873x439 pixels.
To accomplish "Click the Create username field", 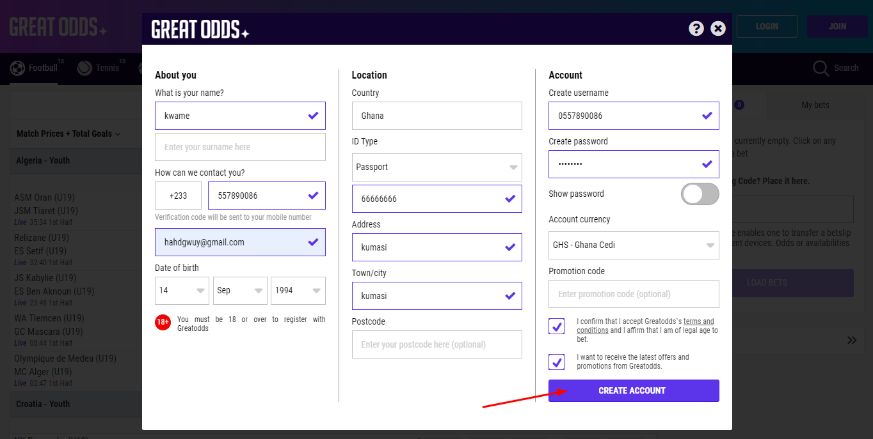I will [x=634, y=116].
